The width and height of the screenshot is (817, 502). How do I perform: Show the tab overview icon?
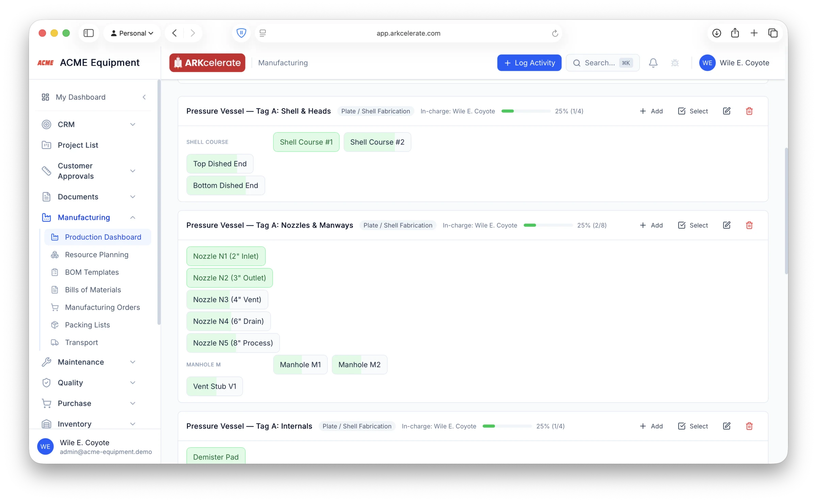(x=773, y=33)
